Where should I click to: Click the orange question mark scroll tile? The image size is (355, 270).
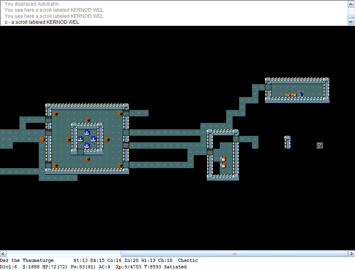pyautogui.click(x=320, y=146)
